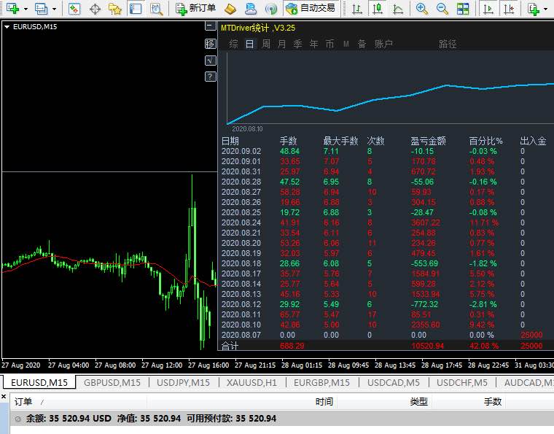Screen dimensions: 554x434
Task: Open the profiles dropdown arrow
Action: 54,9
